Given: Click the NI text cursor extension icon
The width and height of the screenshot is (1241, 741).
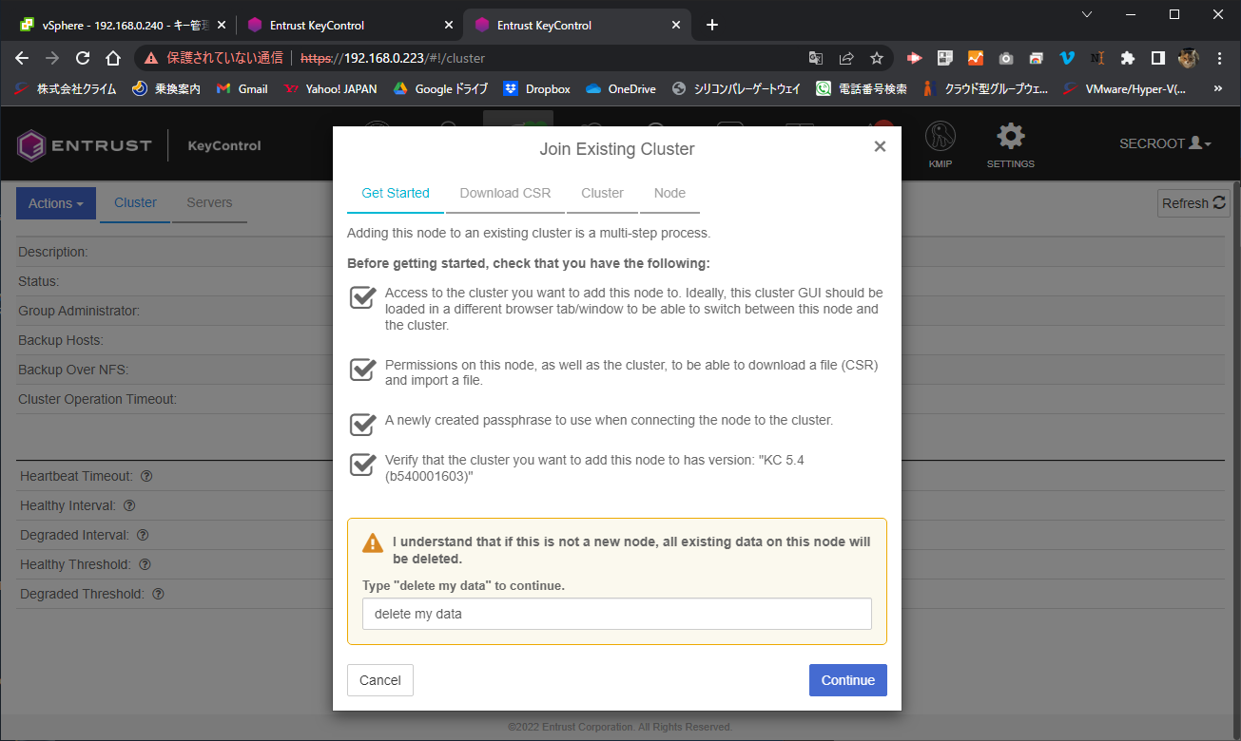Looking at the screenshot, I should pos(1097,58).
